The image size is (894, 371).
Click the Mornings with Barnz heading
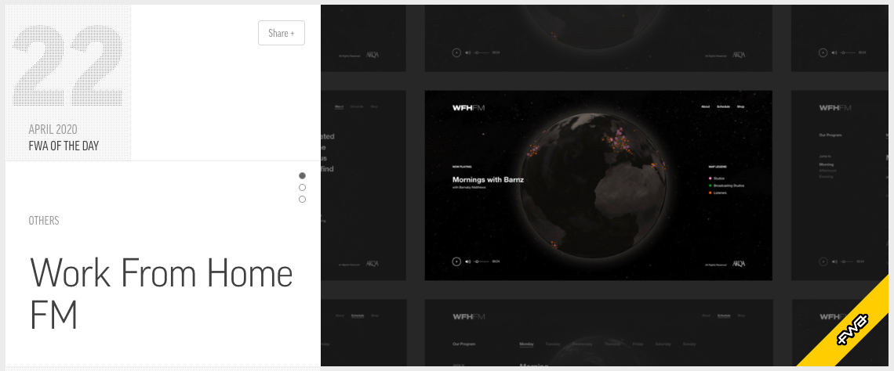tap(488, 180)
